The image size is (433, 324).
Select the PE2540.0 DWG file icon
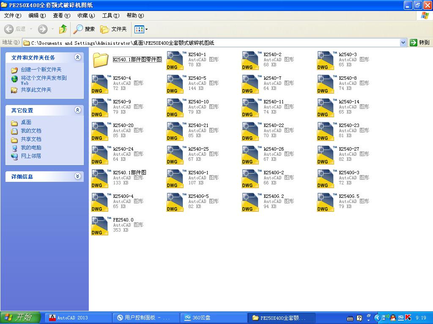100,226
